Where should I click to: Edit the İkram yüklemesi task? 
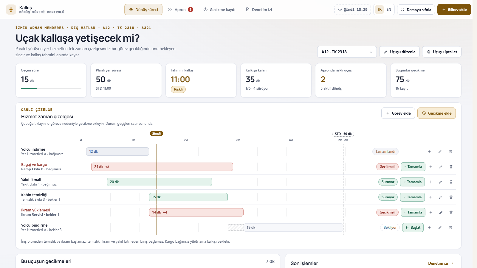[441, 212]
